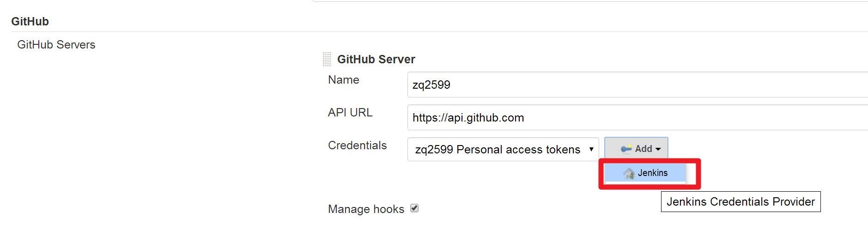Click the Credentials label
Image resolution: width=868 pixels, height=243 pixels.
357,146
